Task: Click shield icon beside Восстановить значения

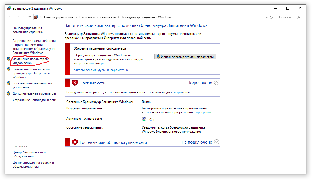Action: (9, 83)
